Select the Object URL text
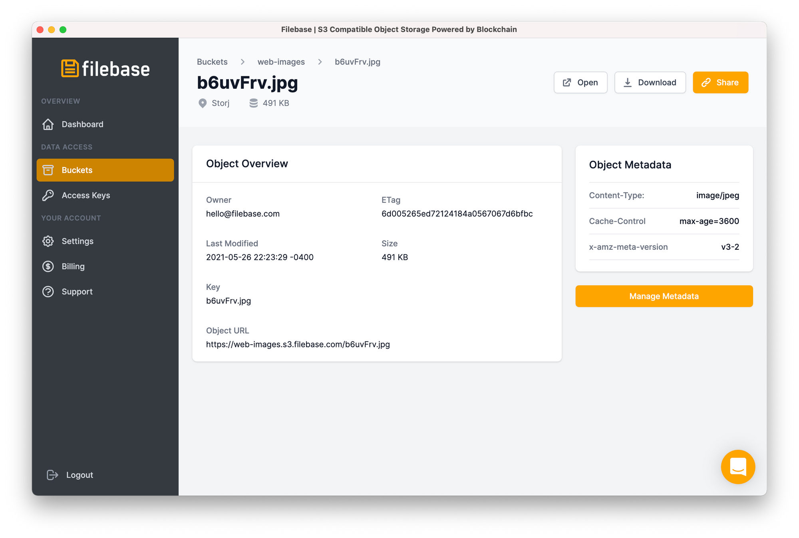The height and width of the screenshot is (538, 799). click(298, 344)
